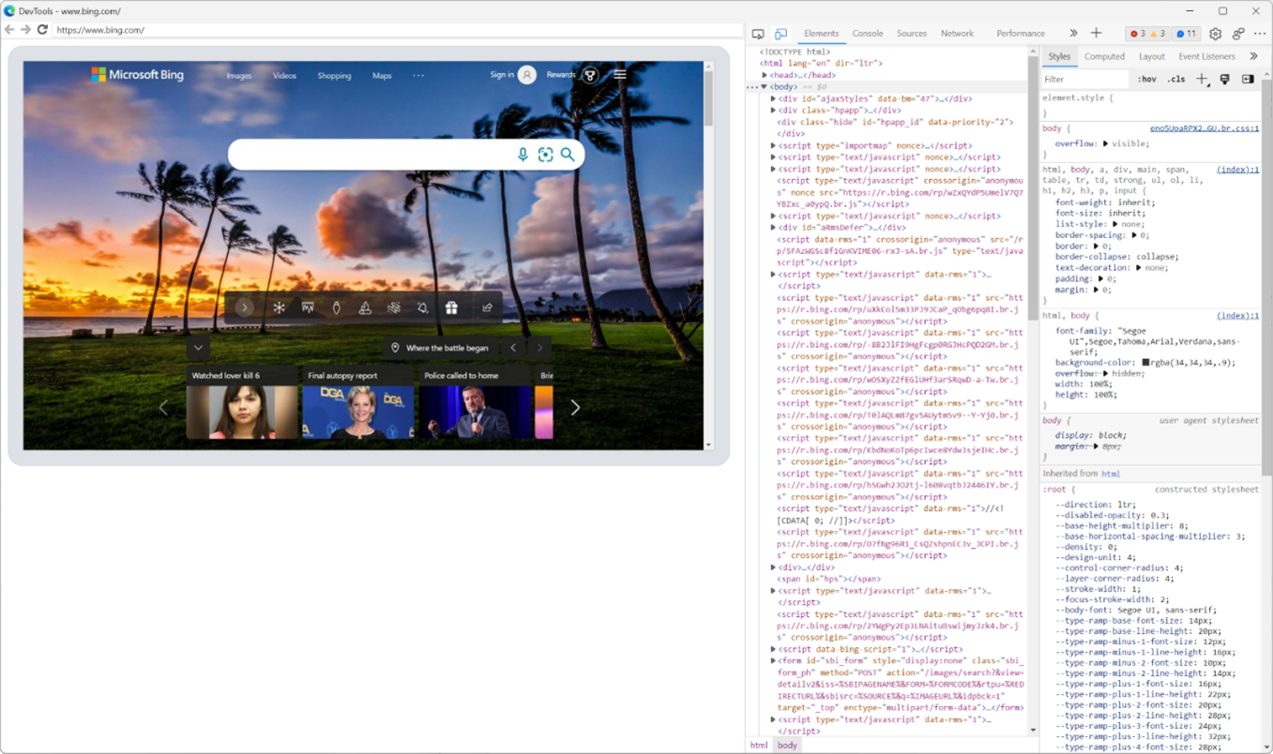Click the rgba background-color swatch
This screenshot has height=754, width=1273.
(x=1145, y=362)
